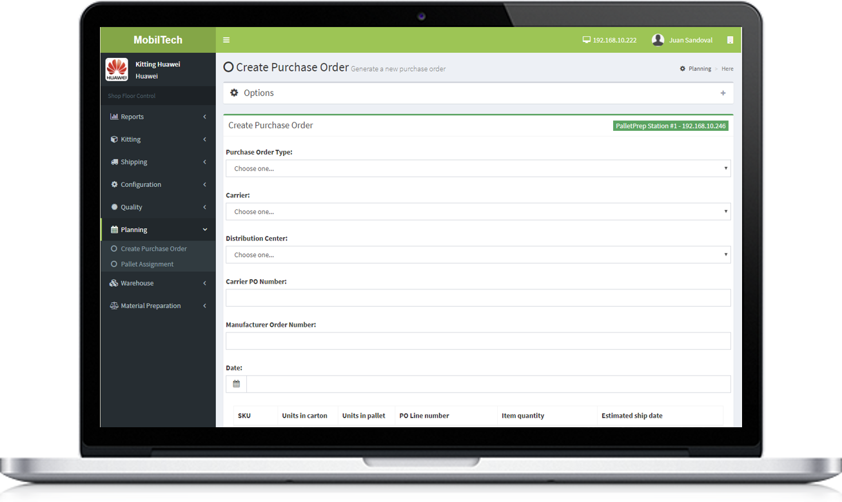Collapse the Planning sidebar menu
Image resolution: width=842 pixels, height=502 pixels.
tap(158, 229)
